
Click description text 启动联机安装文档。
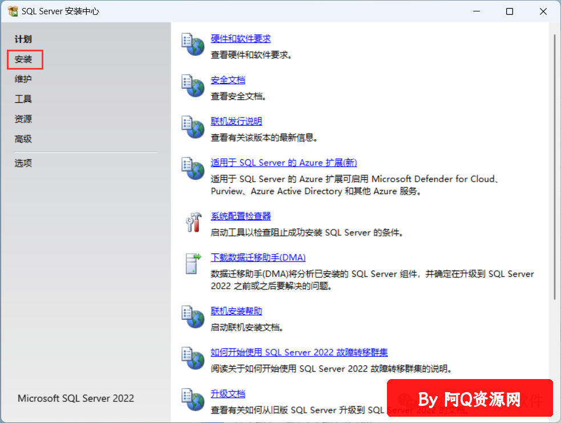click(247, 328)
